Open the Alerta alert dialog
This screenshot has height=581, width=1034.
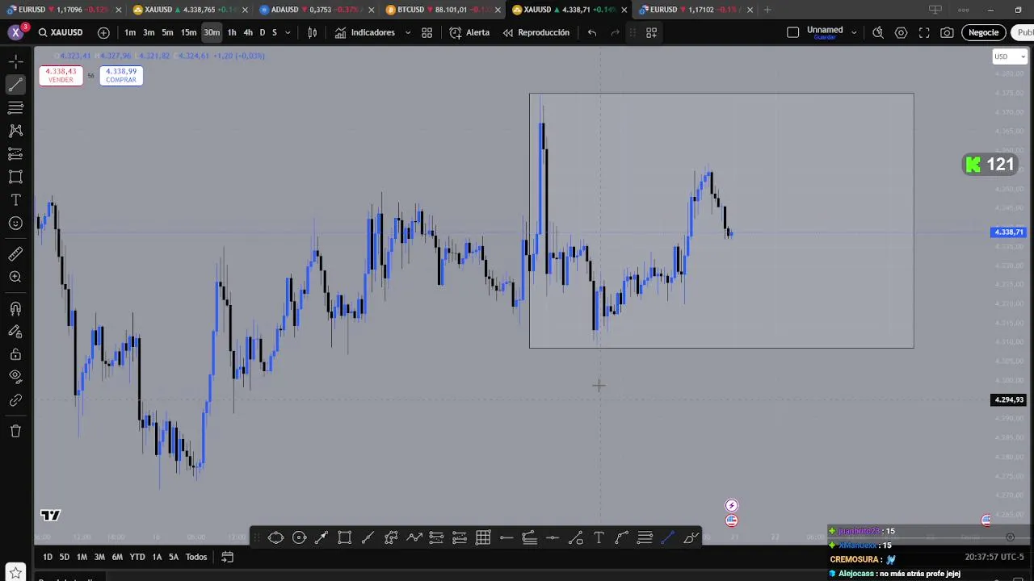469,32
